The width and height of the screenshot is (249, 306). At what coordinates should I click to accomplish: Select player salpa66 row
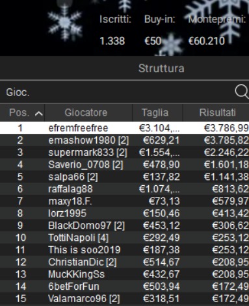pos(124,177)
